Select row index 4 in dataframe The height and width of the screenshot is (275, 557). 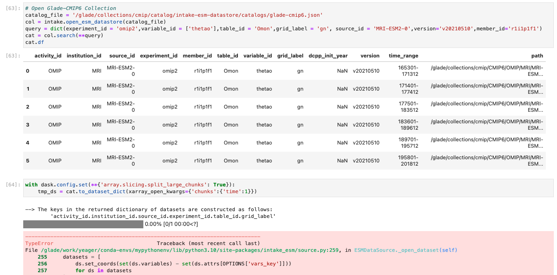(28, 142)
